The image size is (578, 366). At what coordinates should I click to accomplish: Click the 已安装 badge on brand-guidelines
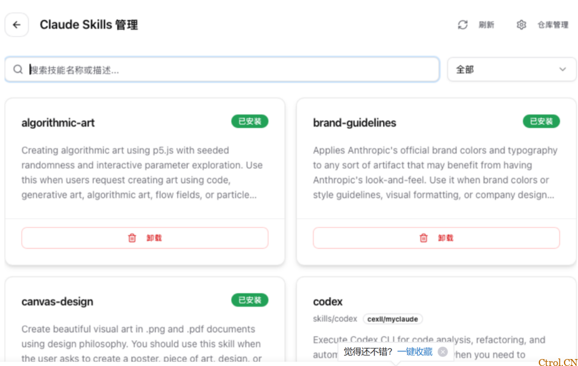click(541, 122)
